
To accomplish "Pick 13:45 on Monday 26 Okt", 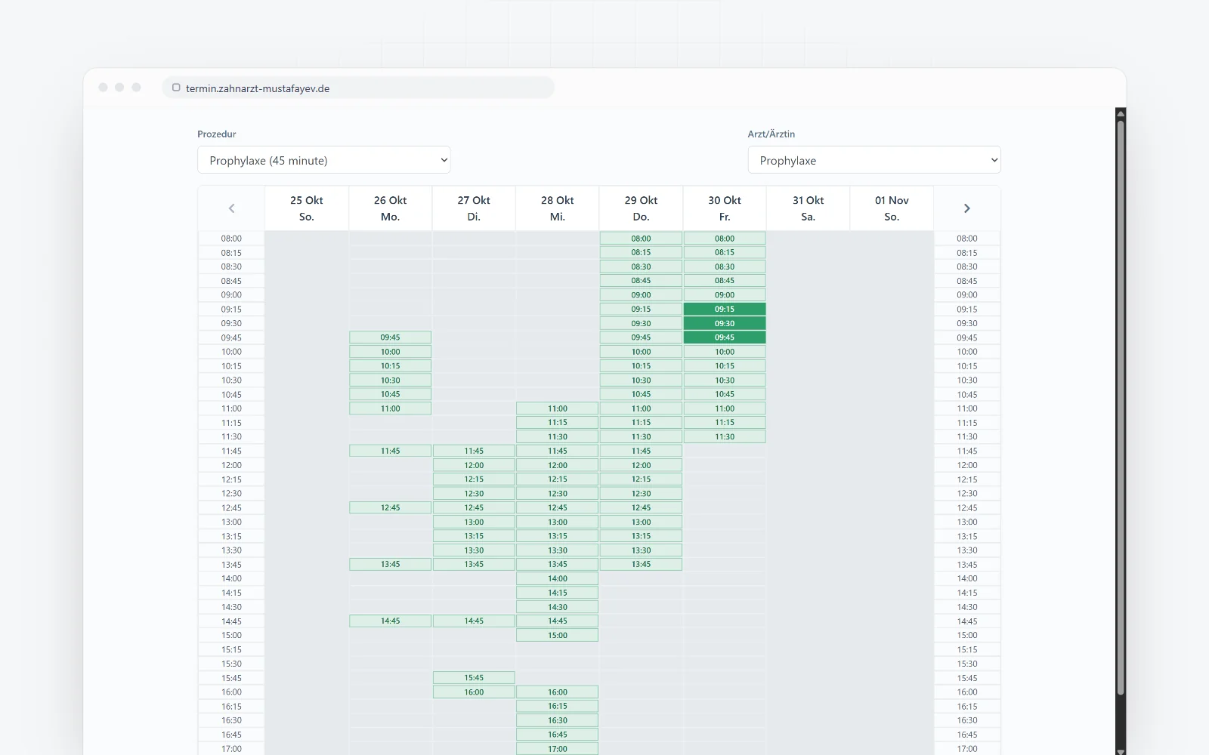I will click(x=390, y=564).
